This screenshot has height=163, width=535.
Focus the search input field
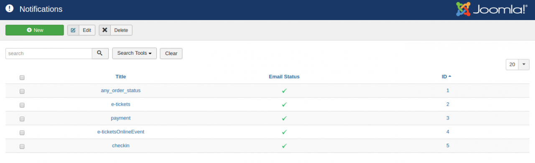click(x=49, y=53)
